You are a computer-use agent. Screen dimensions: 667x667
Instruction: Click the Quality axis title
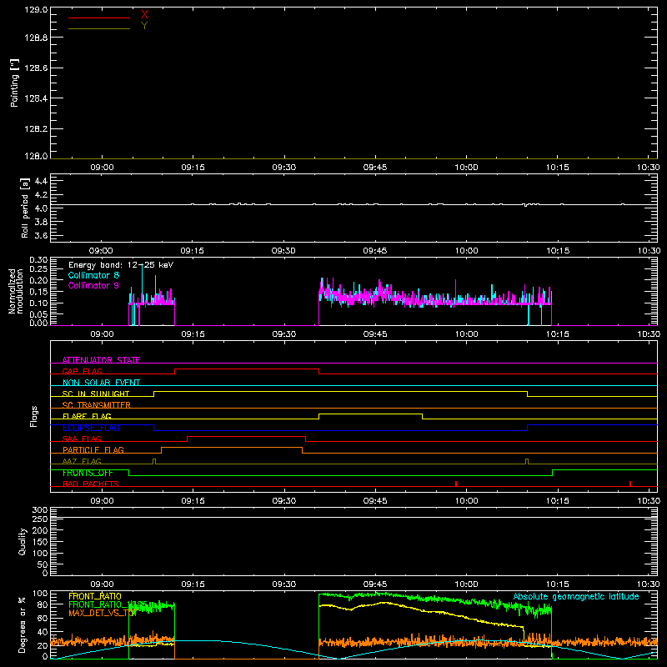(x=23, y=541)
